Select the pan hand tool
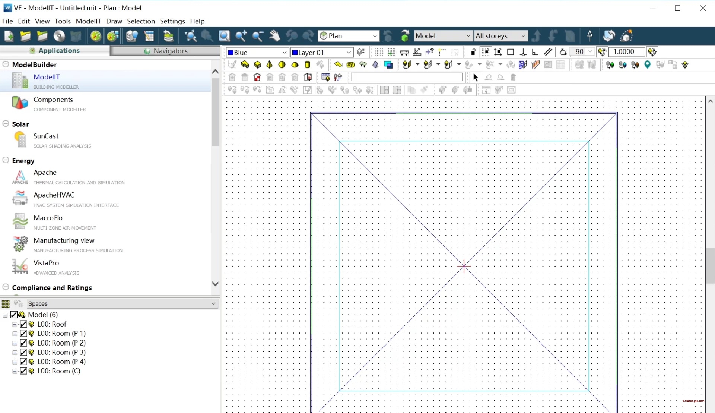 pos(274,36)
